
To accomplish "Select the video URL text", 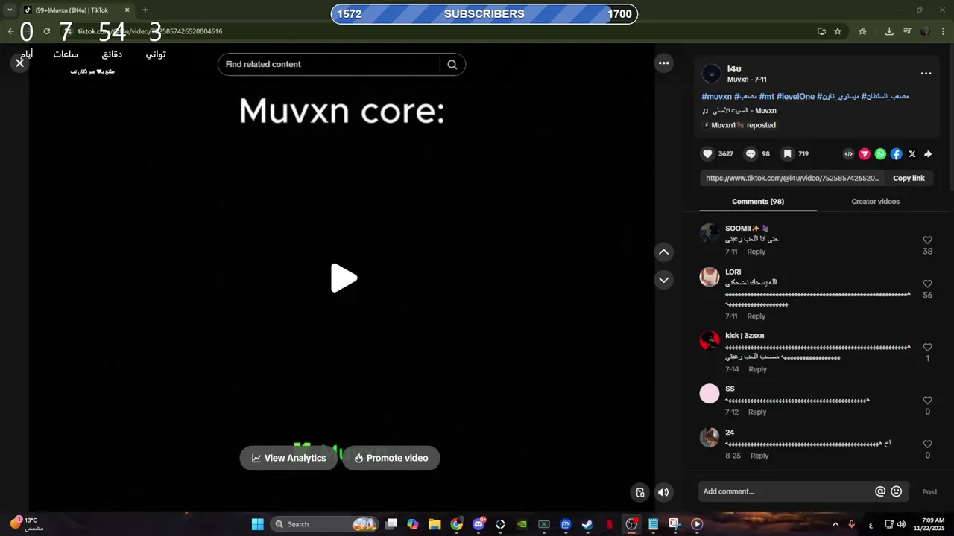I will click(792, 179).
